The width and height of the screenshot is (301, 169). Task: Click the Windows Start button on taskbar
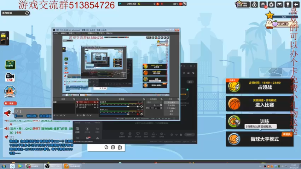tap(4, 166)
